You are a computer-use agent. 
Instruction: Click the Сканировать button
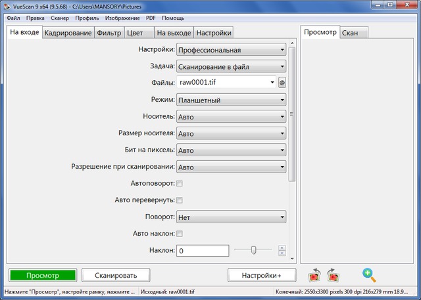pos(116,275)
